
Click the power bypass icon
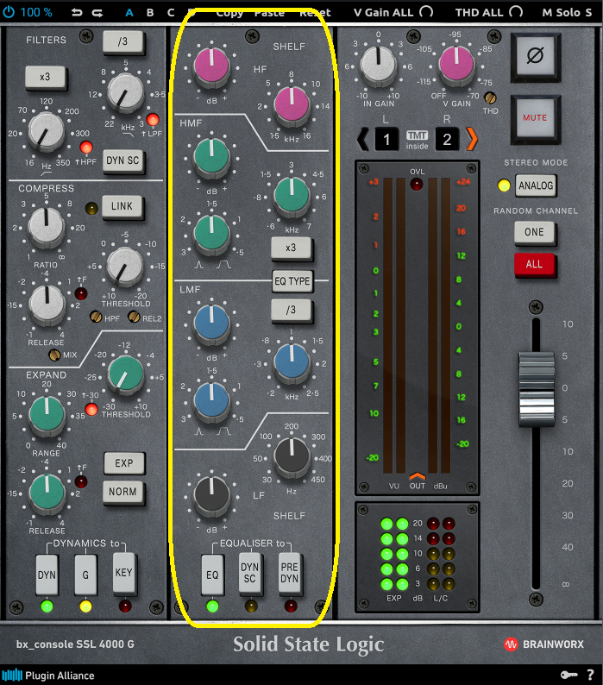[9, 12]
